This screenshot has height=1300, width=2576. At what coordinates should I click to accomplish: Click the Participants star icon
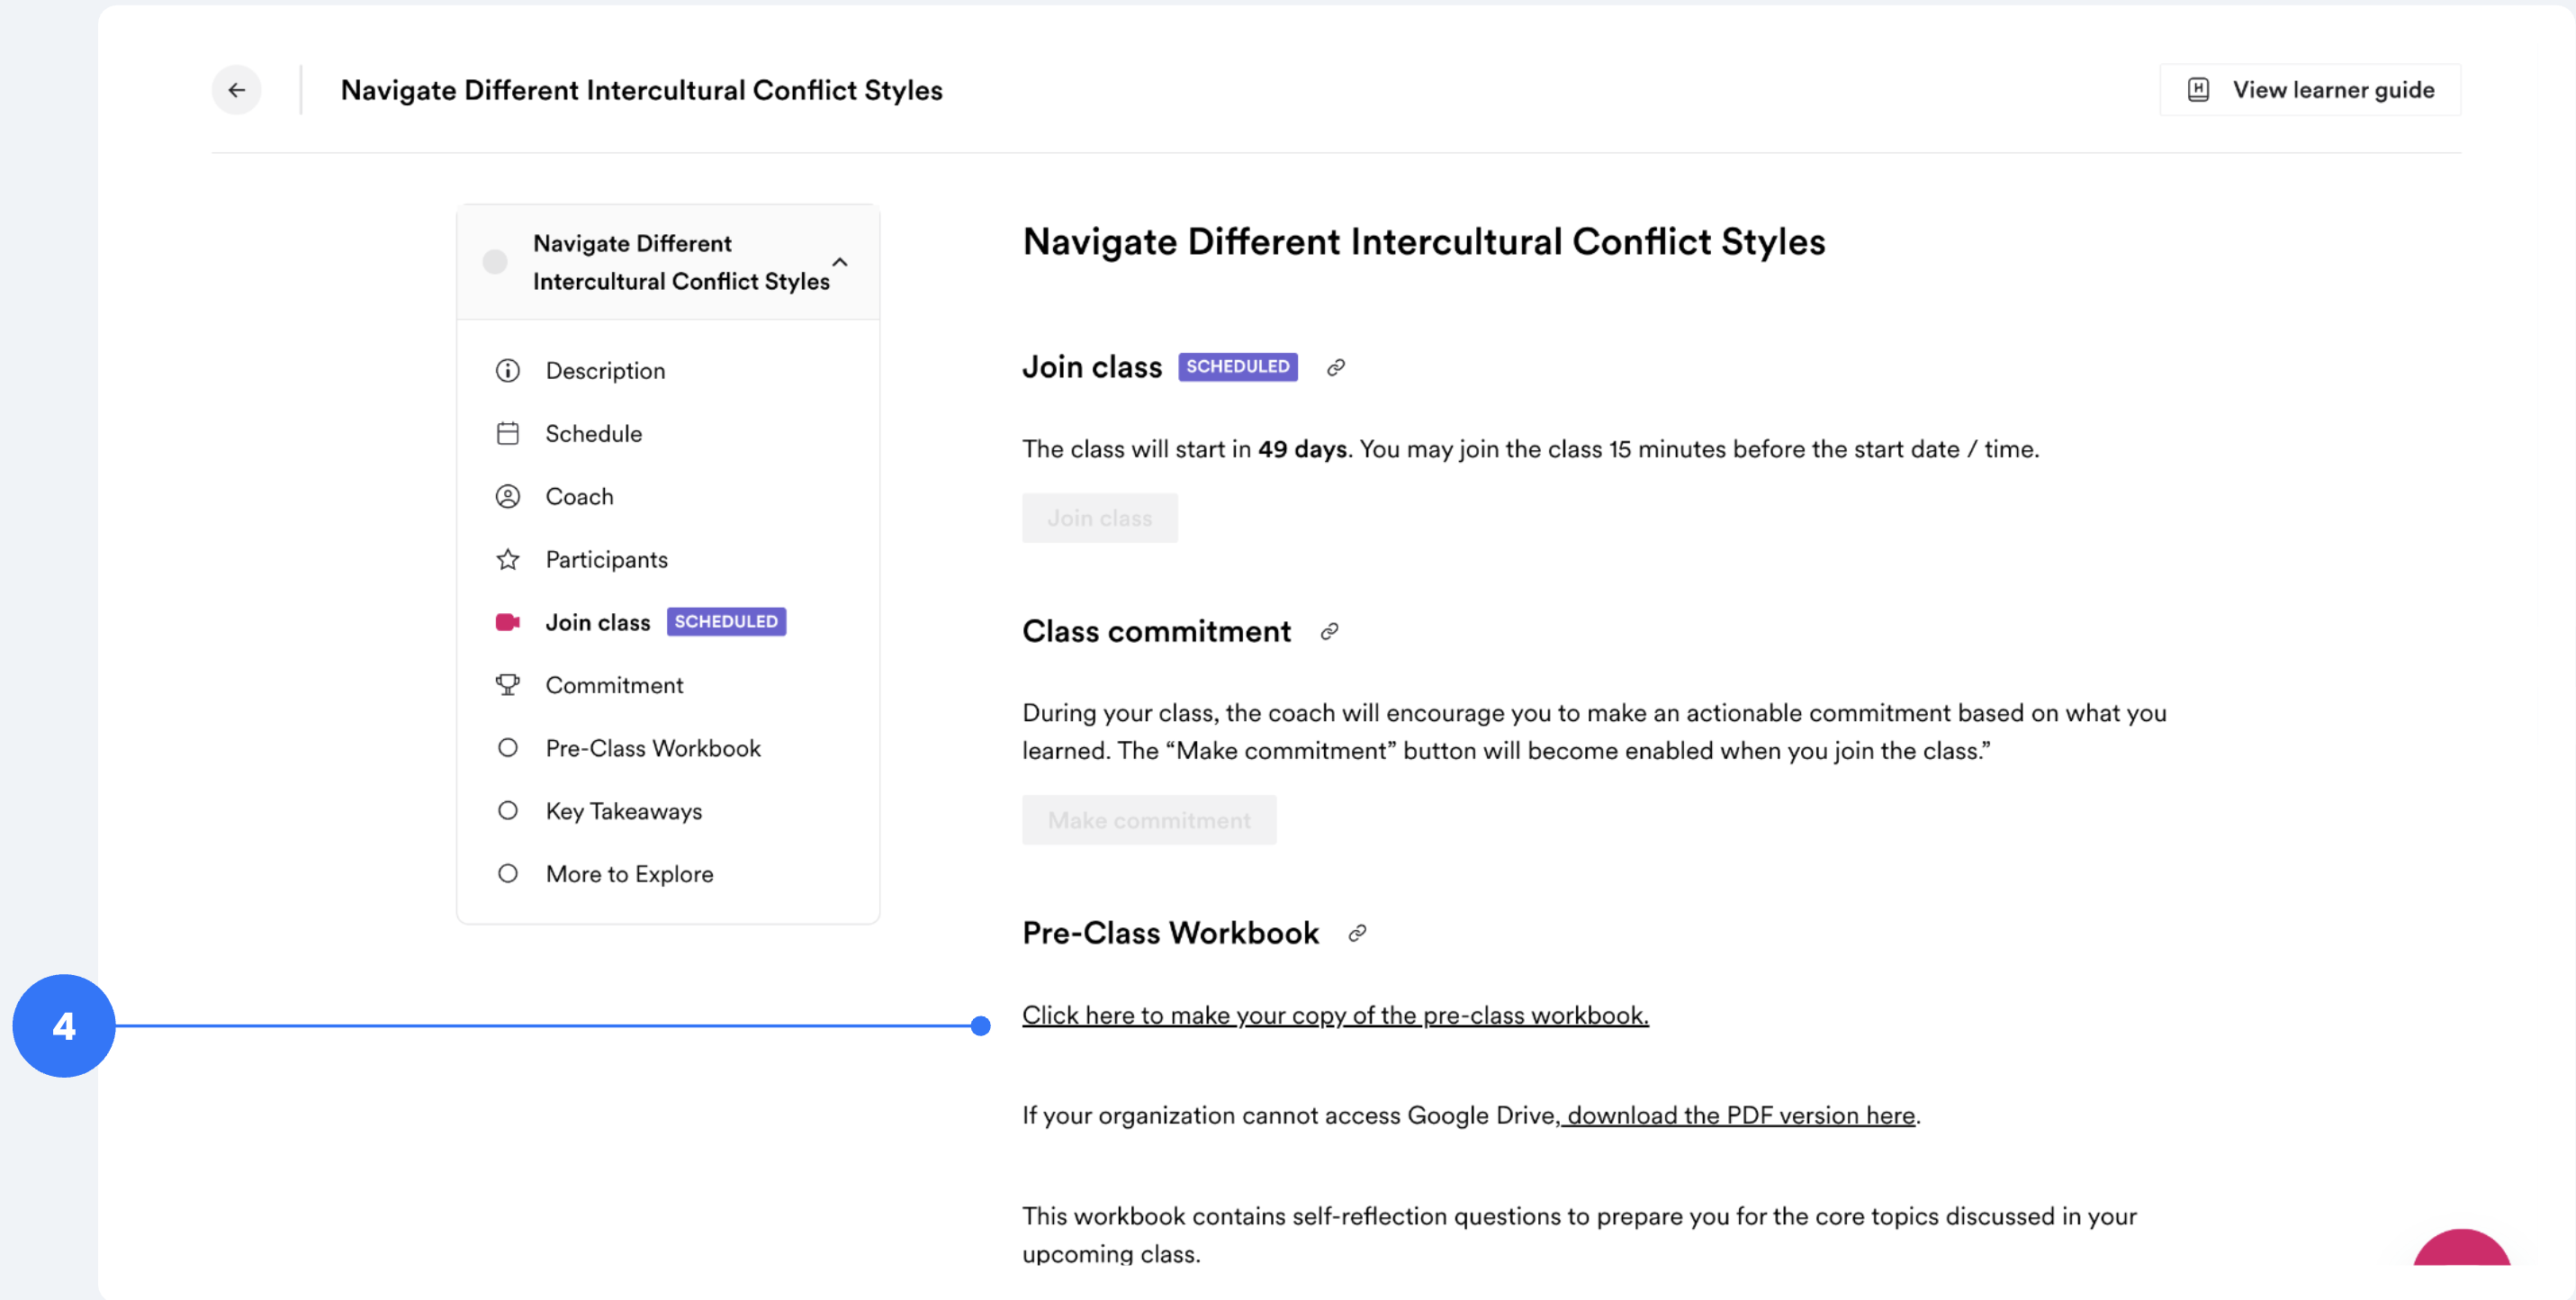coord(508,560)
